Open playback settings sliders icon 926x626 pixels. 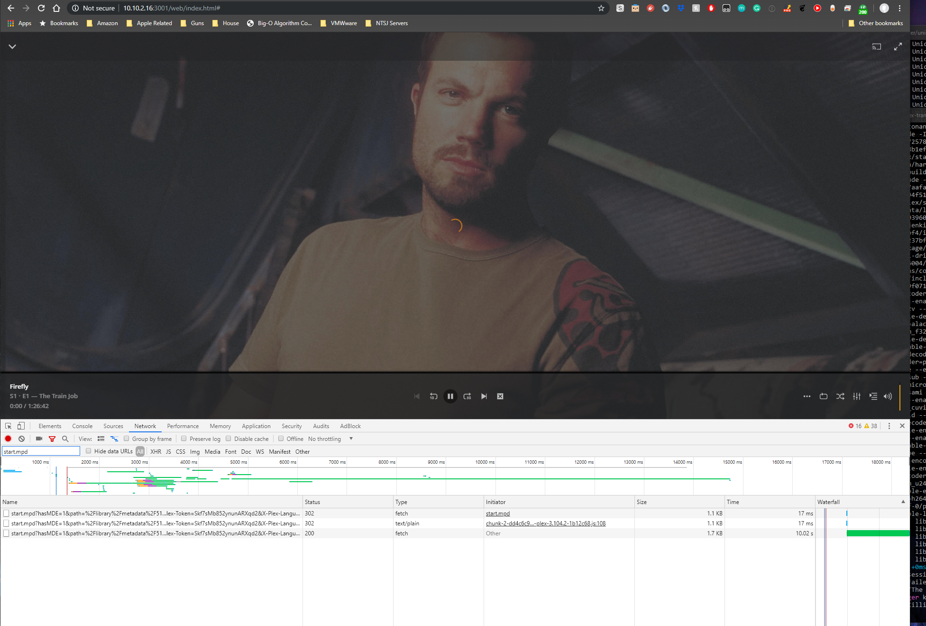pyautogui.click(x=857, y=396)
